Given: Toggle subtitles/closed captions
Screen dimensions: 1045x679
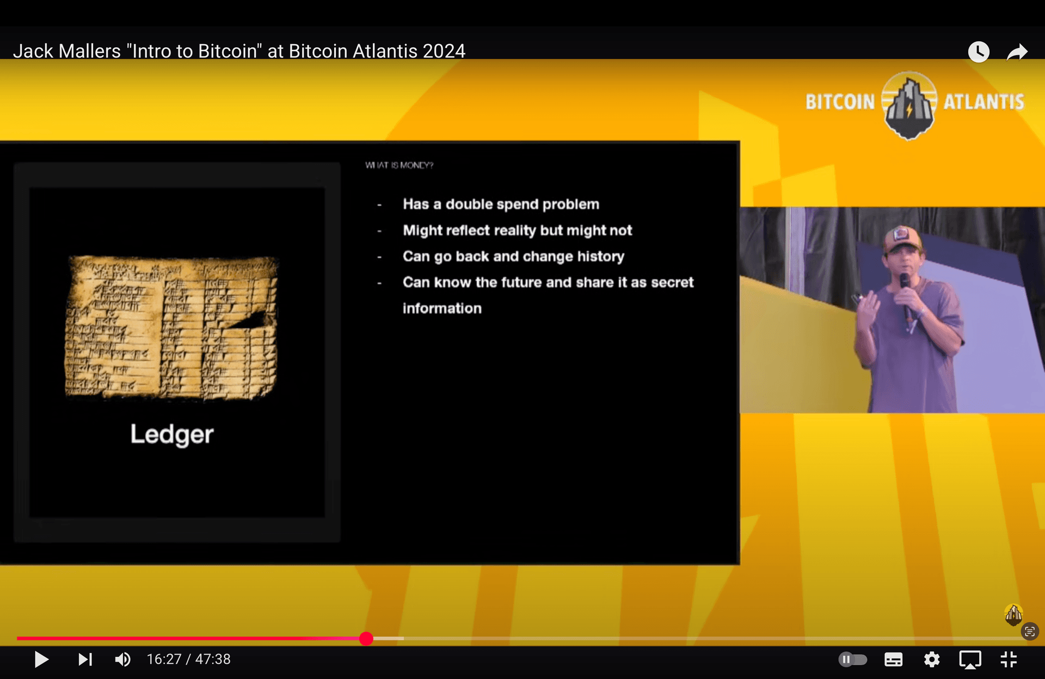Looking at the screenshot, I should click(893, 659).
